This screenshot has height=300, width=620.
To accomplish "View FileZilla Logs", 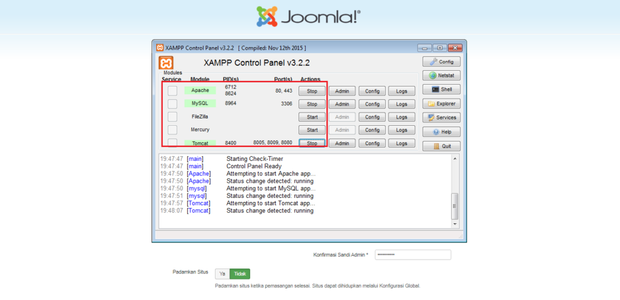I will 402,117.
